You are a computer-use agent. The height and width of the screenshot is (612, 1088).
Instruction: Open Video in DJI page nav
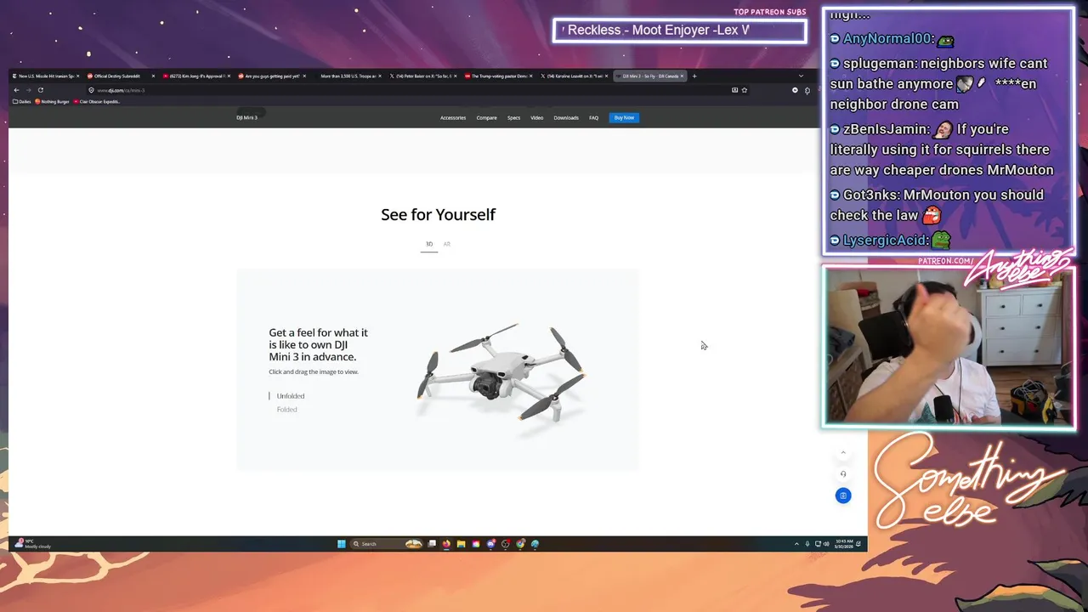(x=537, y=117)
